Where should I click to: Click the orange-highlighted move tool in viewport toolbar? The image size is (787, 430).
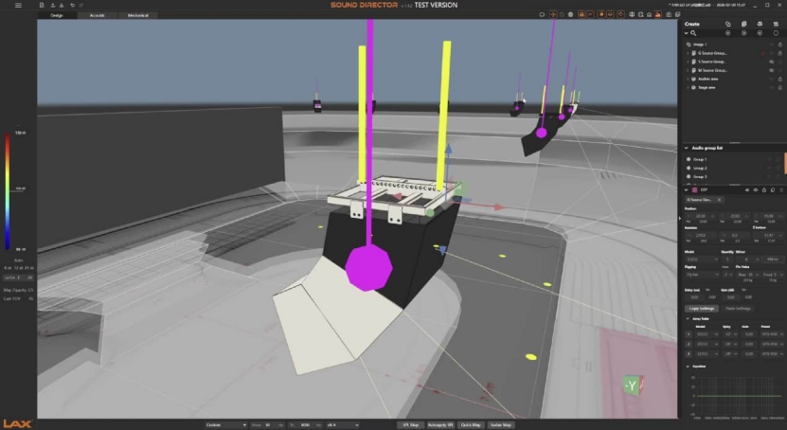click(553, 14)
